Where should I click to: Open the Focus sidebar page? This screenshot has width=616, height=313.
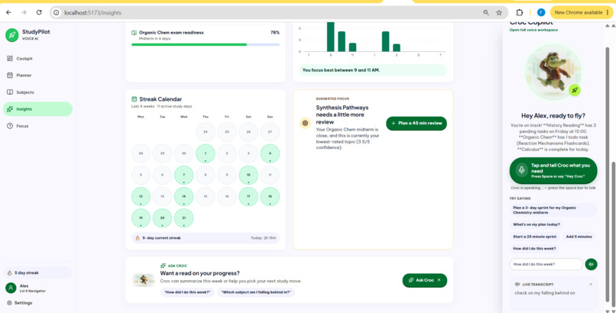tap(37, 126)
